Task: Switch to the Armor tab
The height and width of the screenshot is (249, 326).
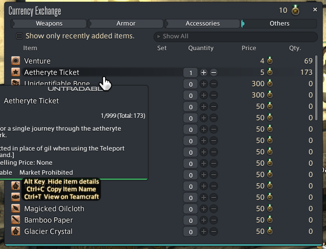Action: [126, 24]
